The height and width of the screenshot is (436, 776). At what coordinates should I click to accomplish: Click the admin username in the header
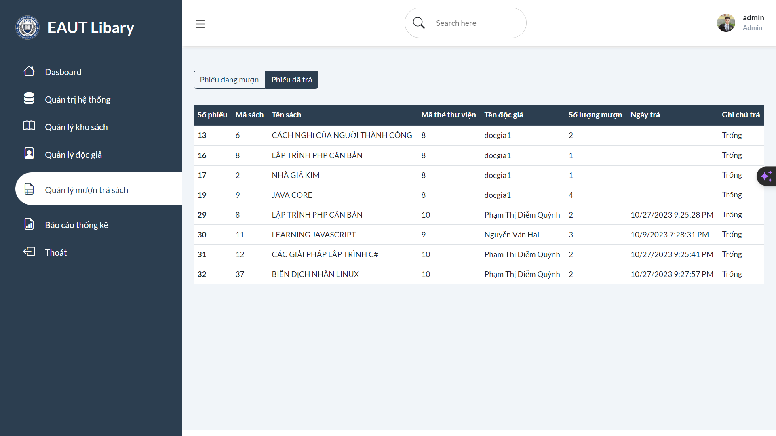tap(754, 17)
